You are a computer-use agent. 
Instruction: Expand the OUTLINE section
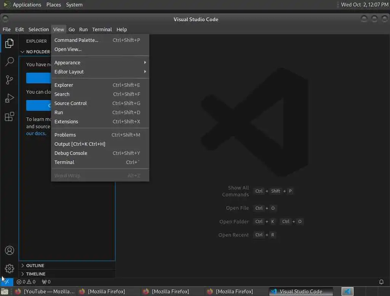[x=67, y=266]
